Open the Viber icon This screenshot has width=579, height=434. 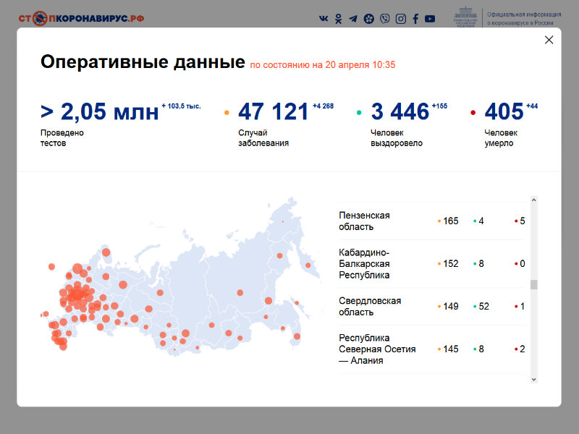[385, 18]
